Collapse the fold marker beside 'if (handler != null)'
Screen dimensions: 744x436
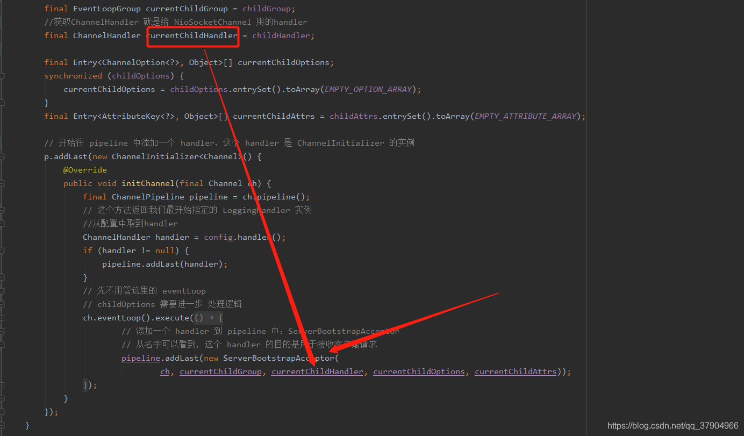click(2, 251)
